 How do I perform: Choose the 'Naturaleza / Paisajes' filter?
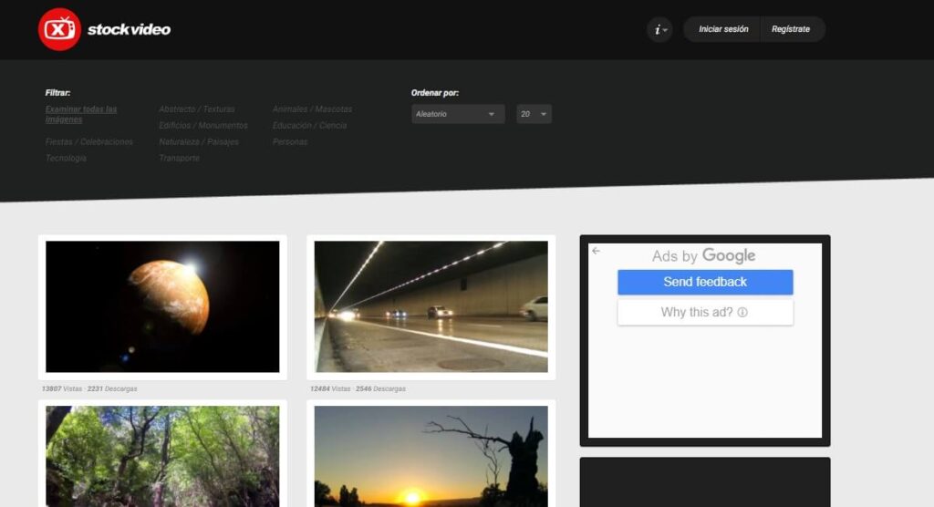[199, 142]
